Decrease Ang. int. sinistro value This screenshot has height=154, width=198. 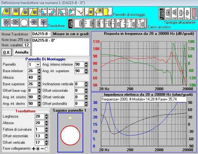click(39, 99)
